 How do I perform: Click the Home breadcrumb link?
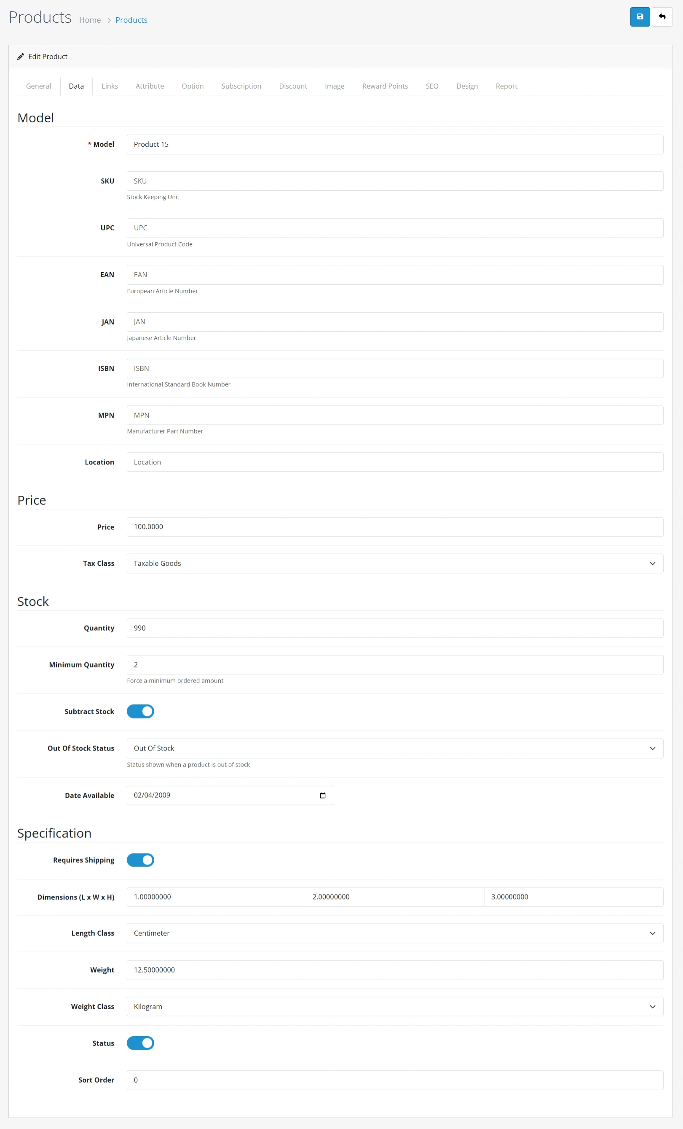pos(90,20)
